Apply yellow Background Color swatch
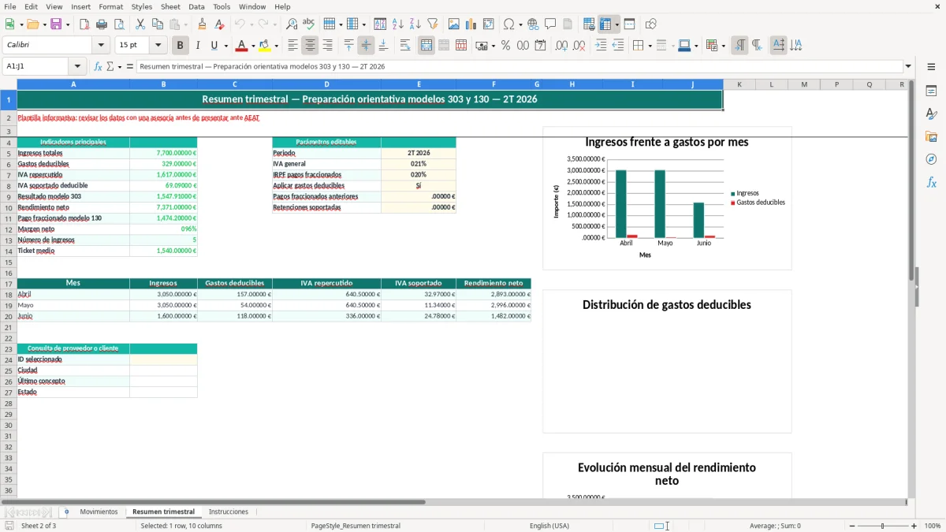 (265, 46)
